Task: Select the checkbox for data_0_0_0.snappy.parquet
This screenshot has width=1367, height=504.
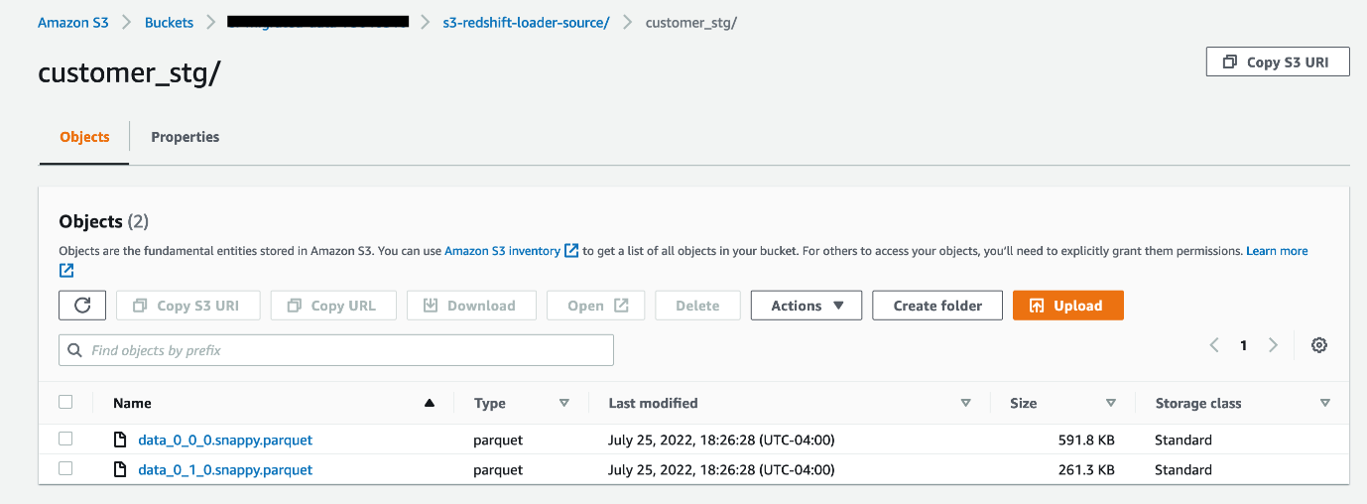Action: 65,439
